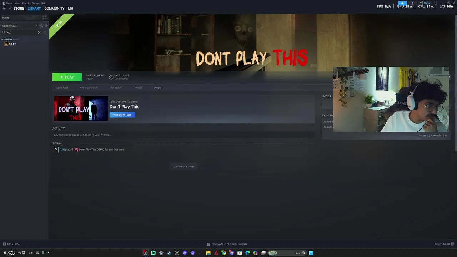Click the Windows Start button in taskbar
Viewport: 457px width, 257px height.
click(x=311, y=253)
